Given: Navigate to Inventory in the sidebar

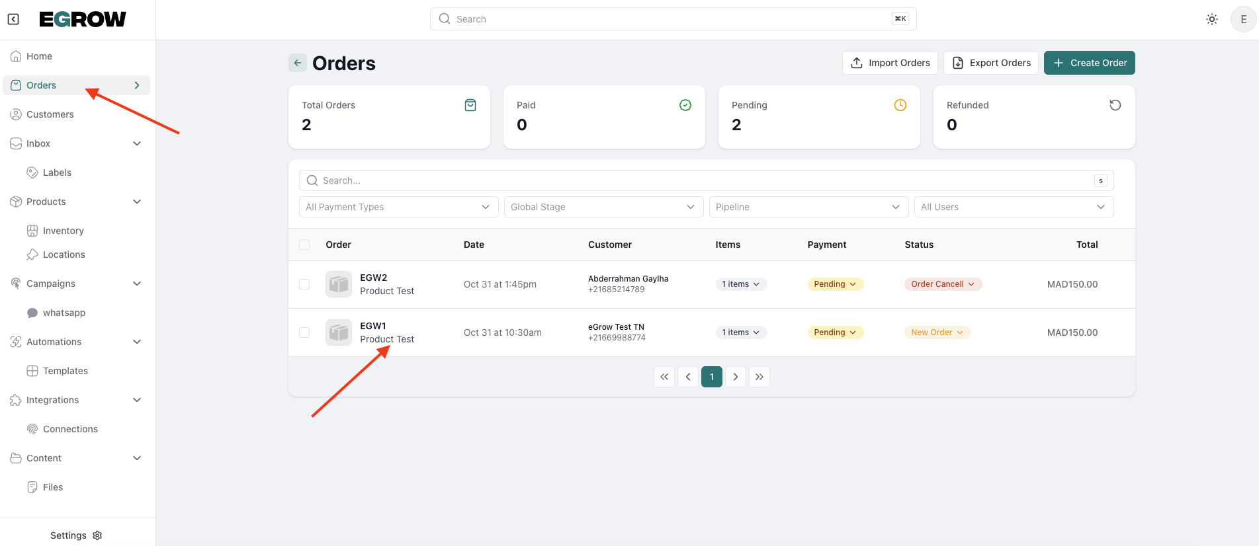Looking at the screenshot, I should [x=64, y=231].
